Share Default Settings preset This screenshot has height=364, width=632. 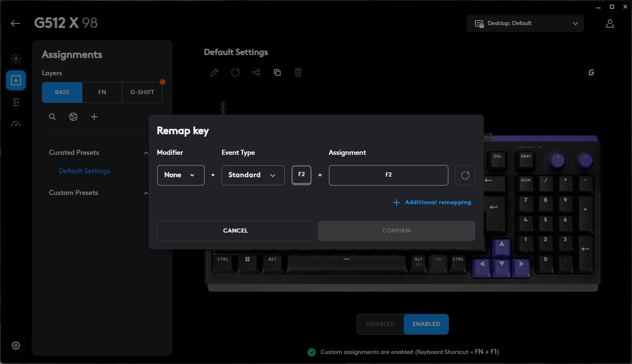[256, 72]
